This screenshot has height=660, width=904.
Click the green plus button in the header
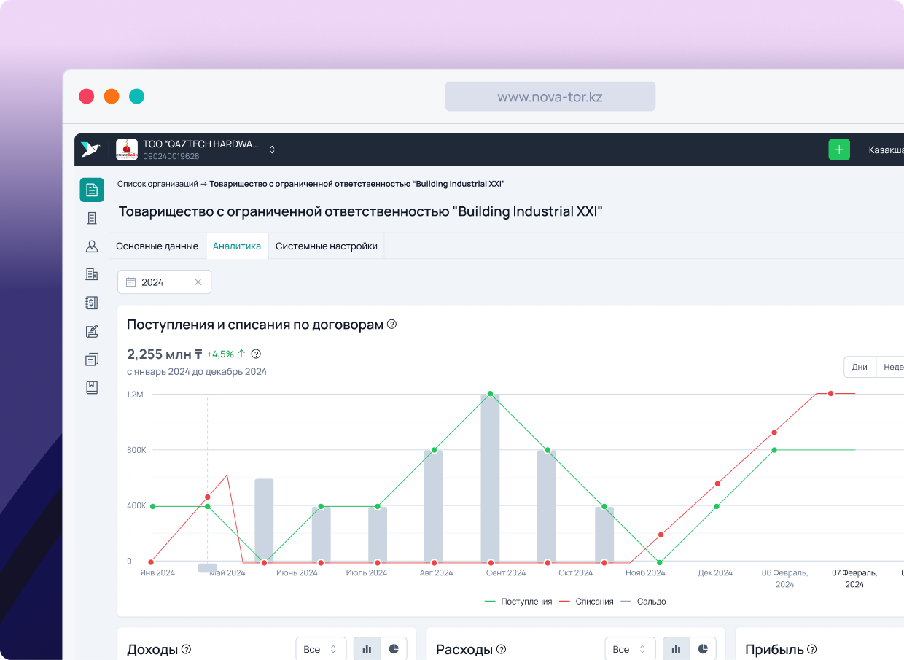tap(839, 150)
